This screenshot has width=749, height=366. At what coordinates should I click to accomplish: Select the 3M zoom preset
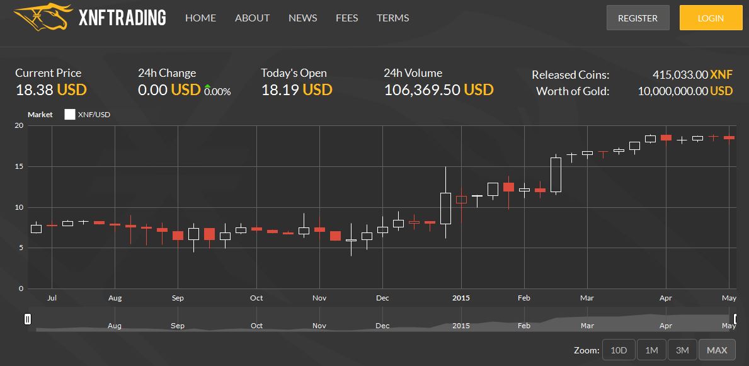683,350
